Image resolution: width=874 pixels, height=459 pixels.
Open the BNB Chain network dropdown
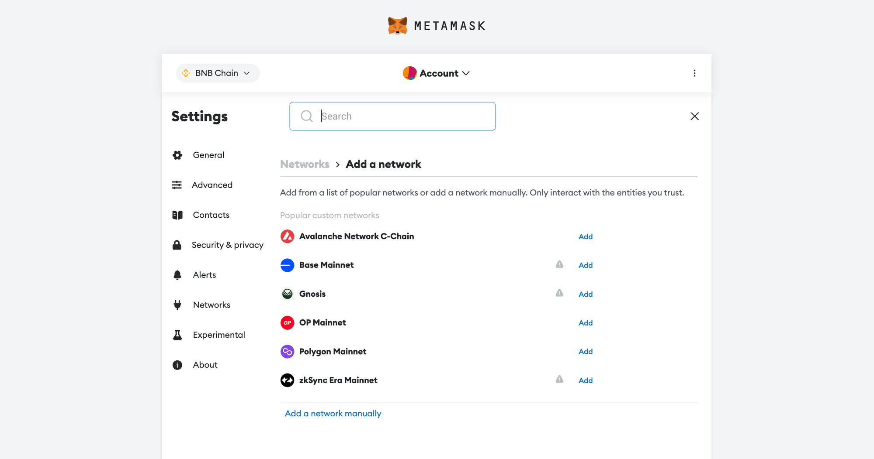point(218,73)
